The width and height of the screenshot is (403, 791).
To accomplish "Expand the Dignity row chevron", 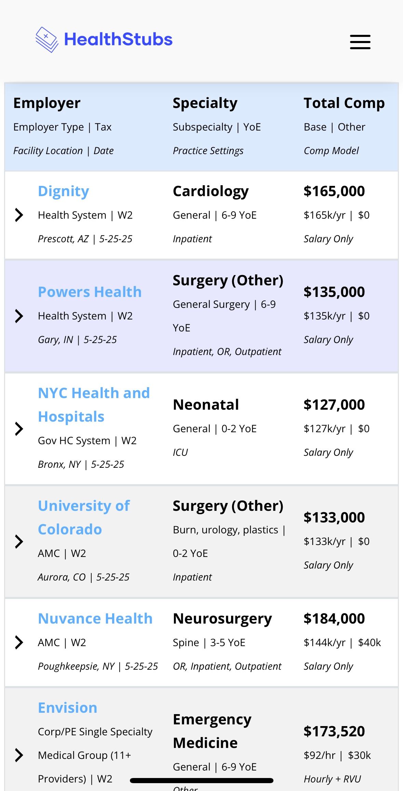I will pyautogui.click(x=19, y=215).
